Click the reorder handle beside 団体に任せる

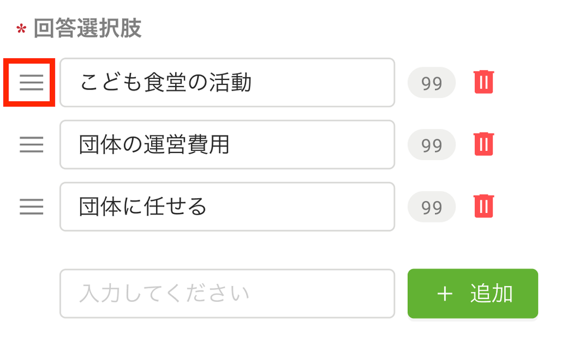click(31, 207)
